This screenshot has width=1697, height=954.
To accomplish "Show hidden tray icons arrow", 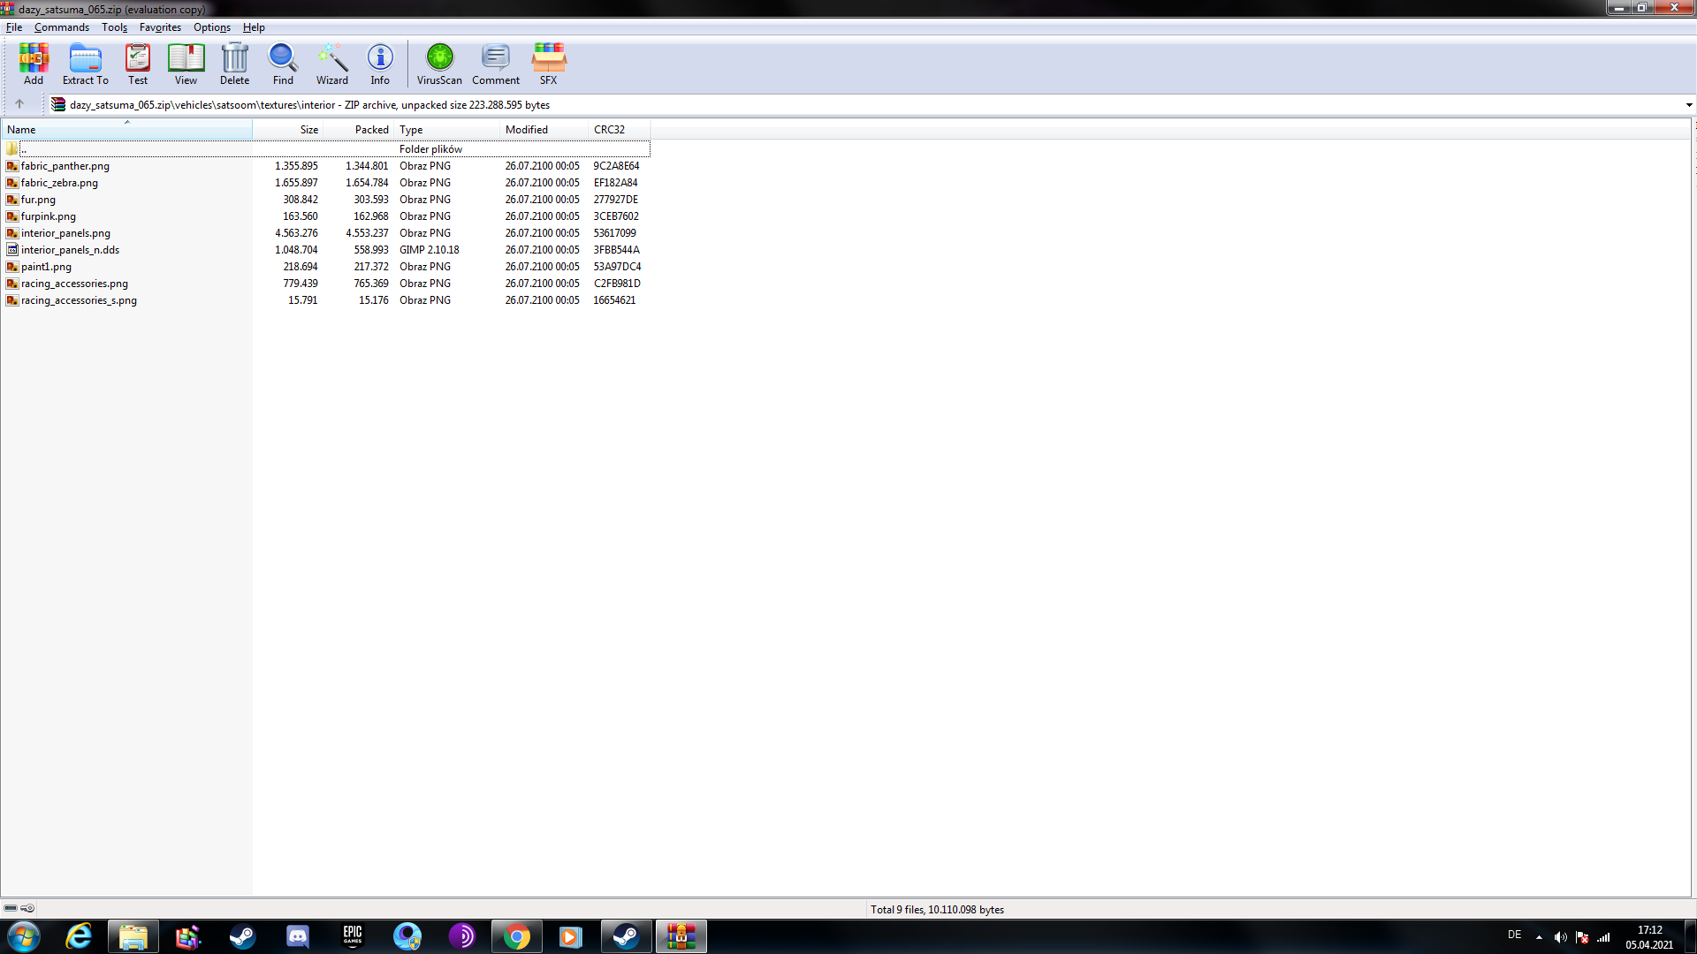I will point(1539,937).
